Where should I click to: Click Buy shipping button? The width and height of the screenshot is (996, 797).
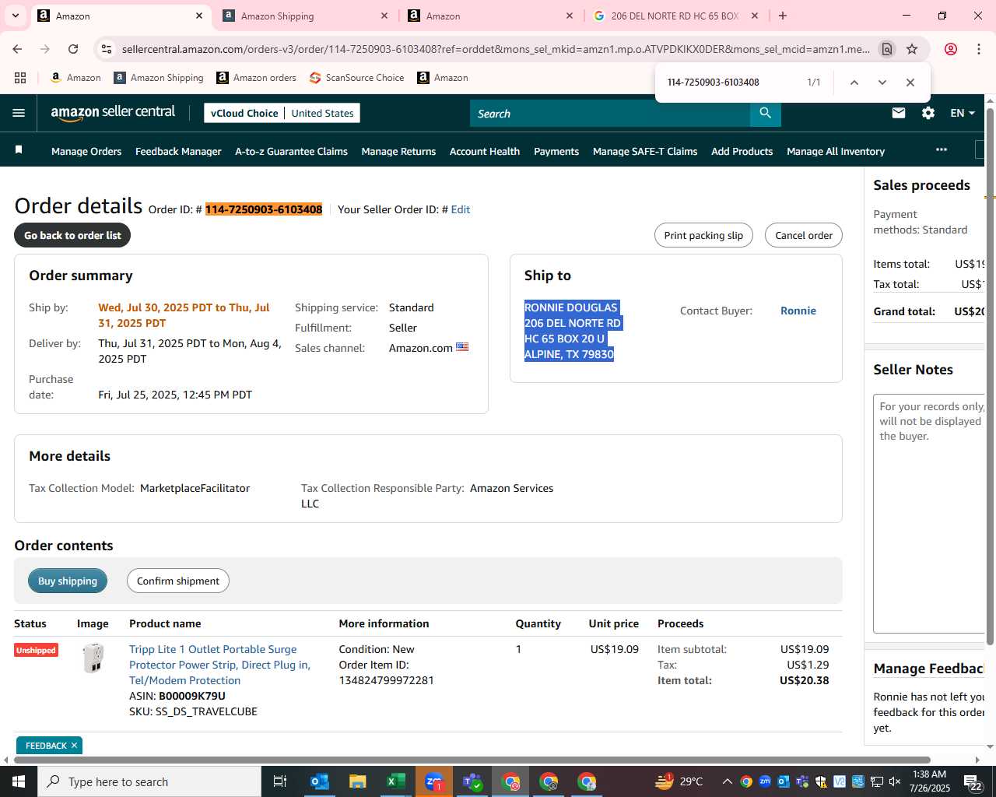tap(68, 581)
